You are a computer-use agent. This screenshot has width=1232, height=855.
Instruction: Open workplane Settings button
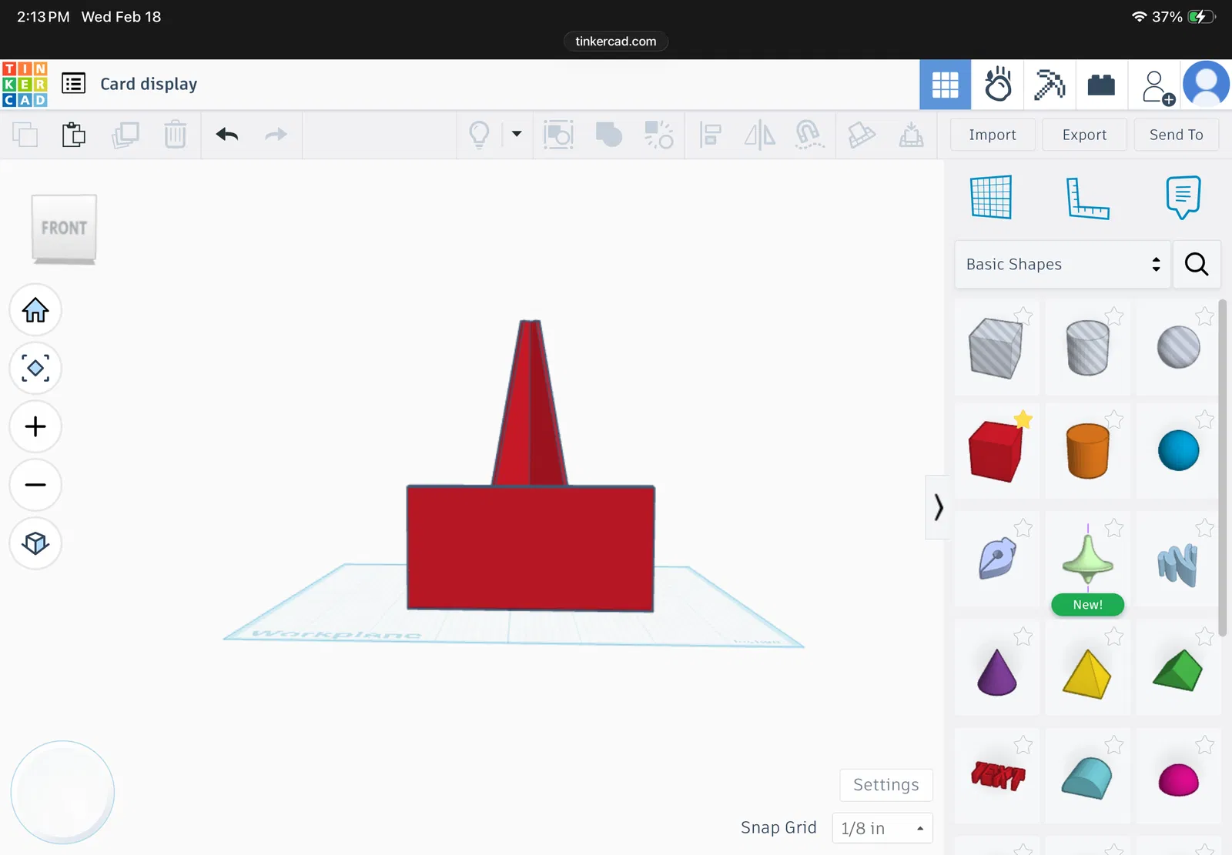pyautogui.click(x=886, y=785)
